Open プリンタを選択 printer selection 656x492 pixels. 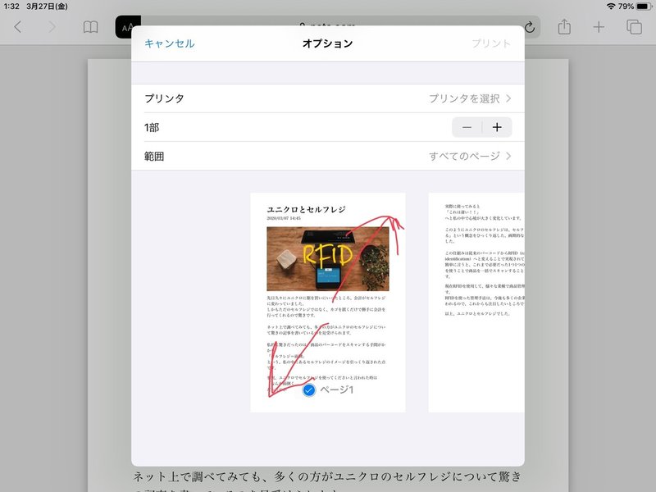(470, 98)
